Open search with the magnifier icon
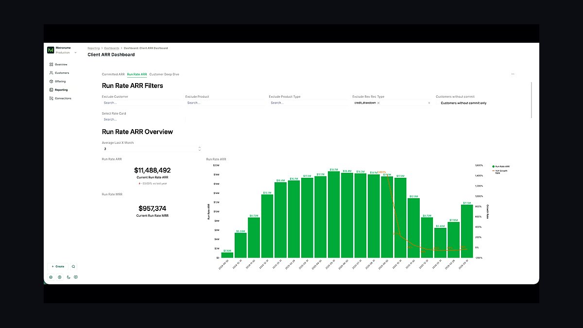The width and height of the screenshot is (583, 328). pyautogui.click(x=73, y=266)
